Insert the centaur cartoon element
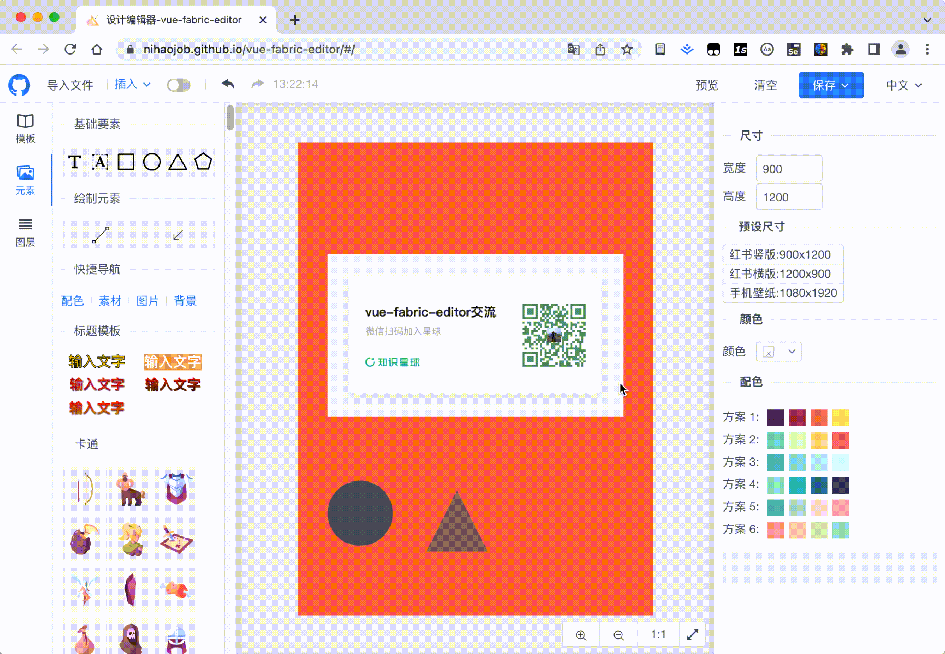945x654 pixels. click(x=131, y=489)
